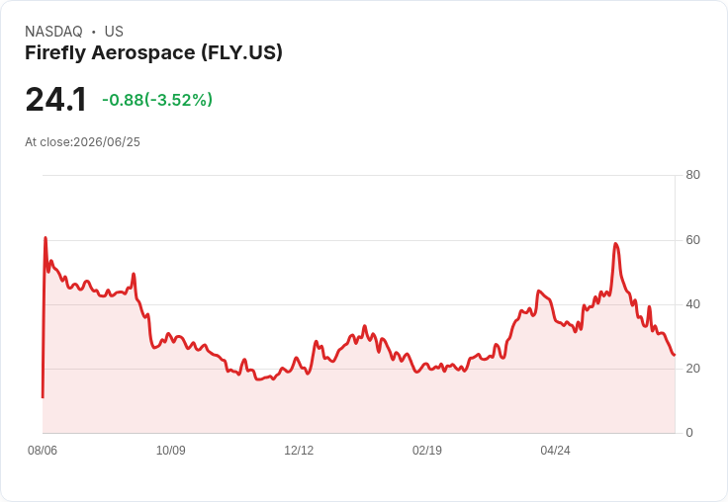Click the -0.88(-3.52%) price change
Image resolution: width=728 pixels, height=502 pixels.
[157, 100]
